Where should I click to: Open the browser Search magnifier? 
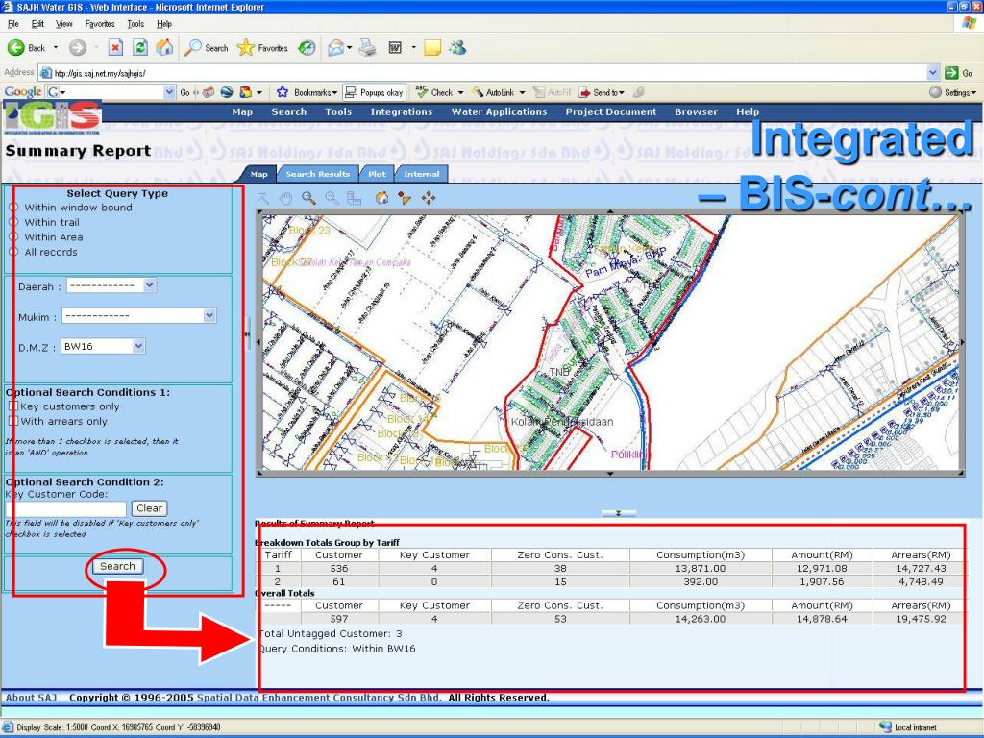(207, 48)
